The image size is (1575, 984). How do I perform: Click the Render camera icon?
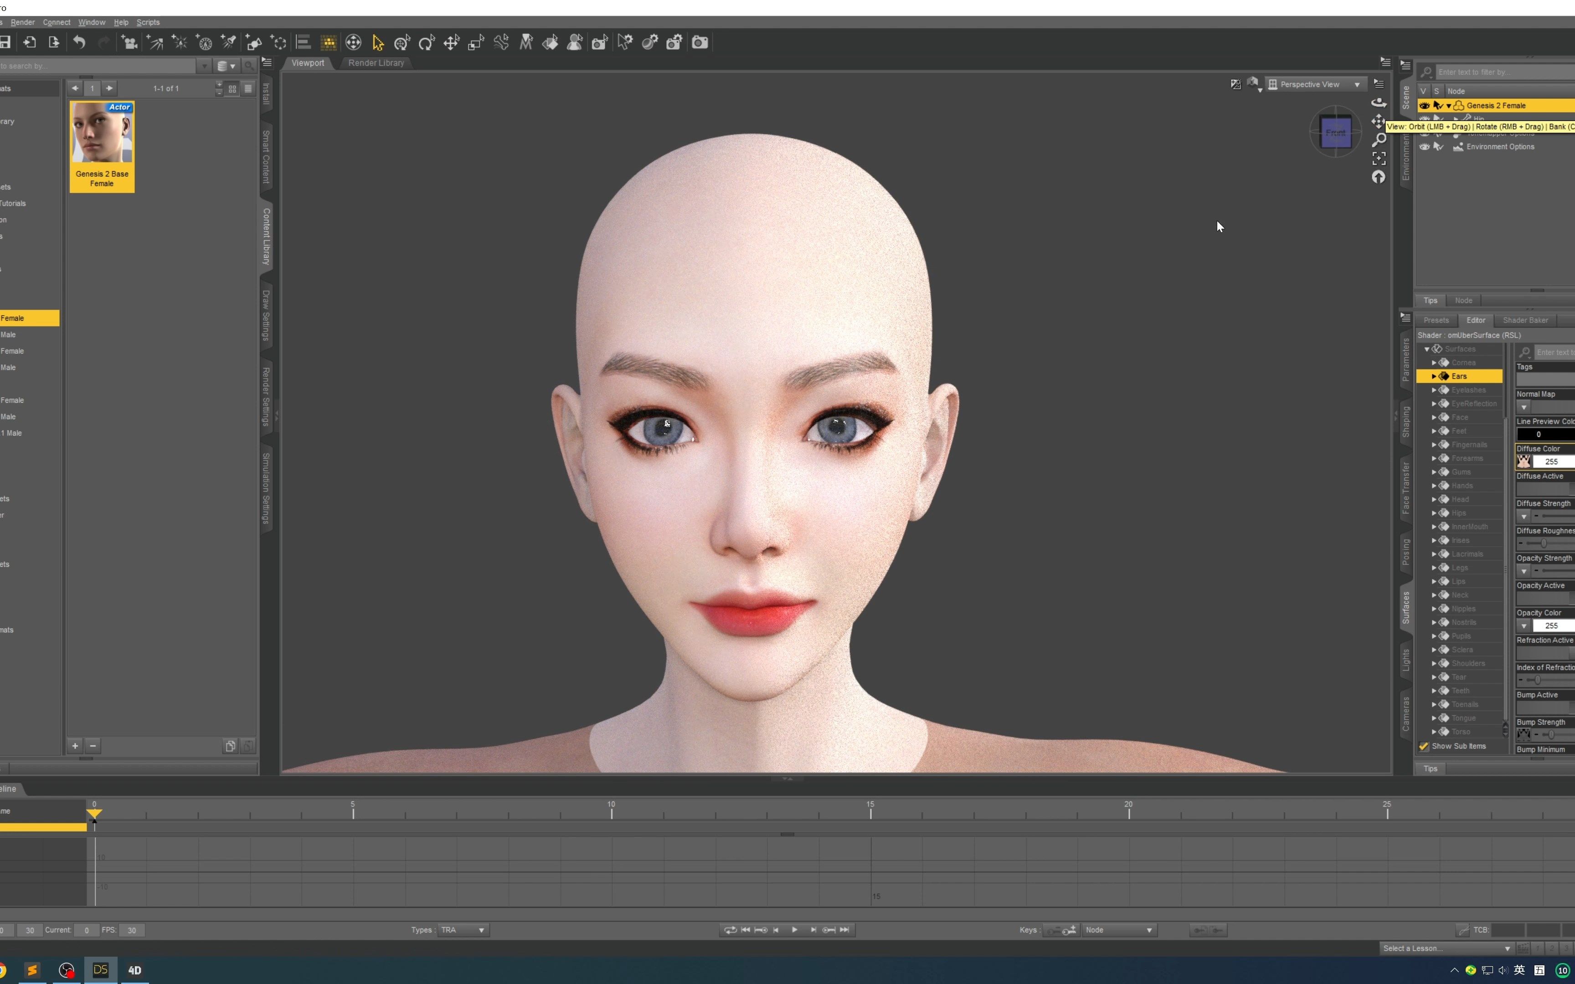pos(700,42)
